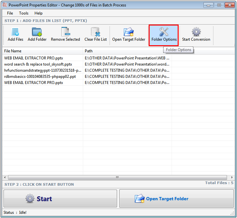Viewport: 237px width, 218px height.
Task: Click the path ending in PowerPoint Presentation\WEB ...
Action: click(x=127, y=58)
